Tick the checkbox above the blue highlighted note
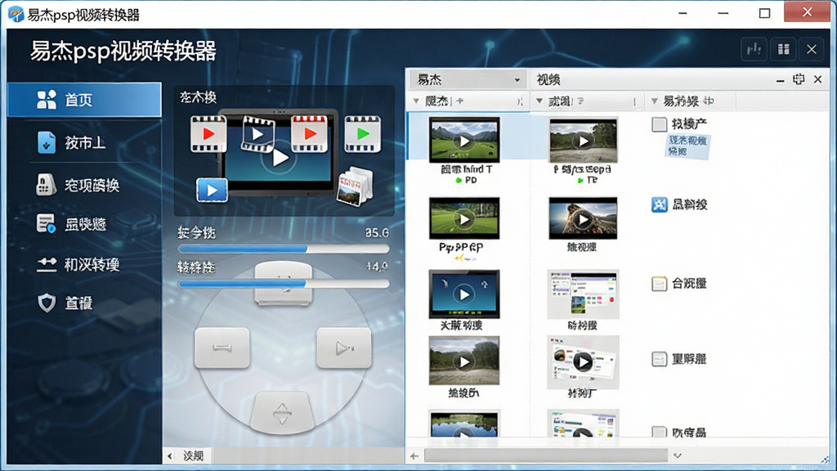Screen dimensions: 837x471 pyautogui.click(x=660, y=124)
